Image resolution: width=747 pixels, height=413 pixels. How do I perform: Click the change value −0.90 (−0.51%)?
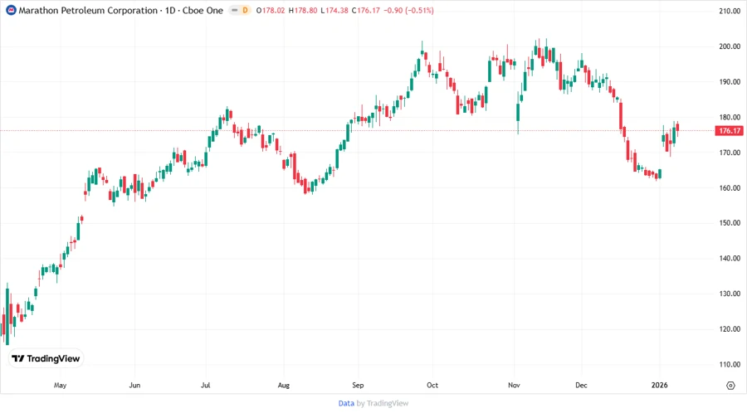408,10
